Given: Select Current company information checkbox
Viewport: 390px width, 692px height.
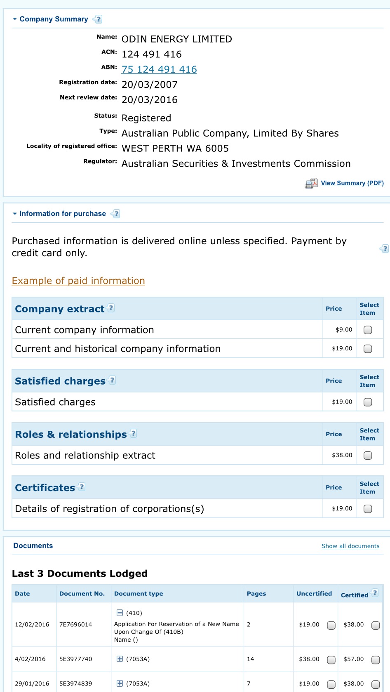Looking at the screenshot, I should point(368,330).
